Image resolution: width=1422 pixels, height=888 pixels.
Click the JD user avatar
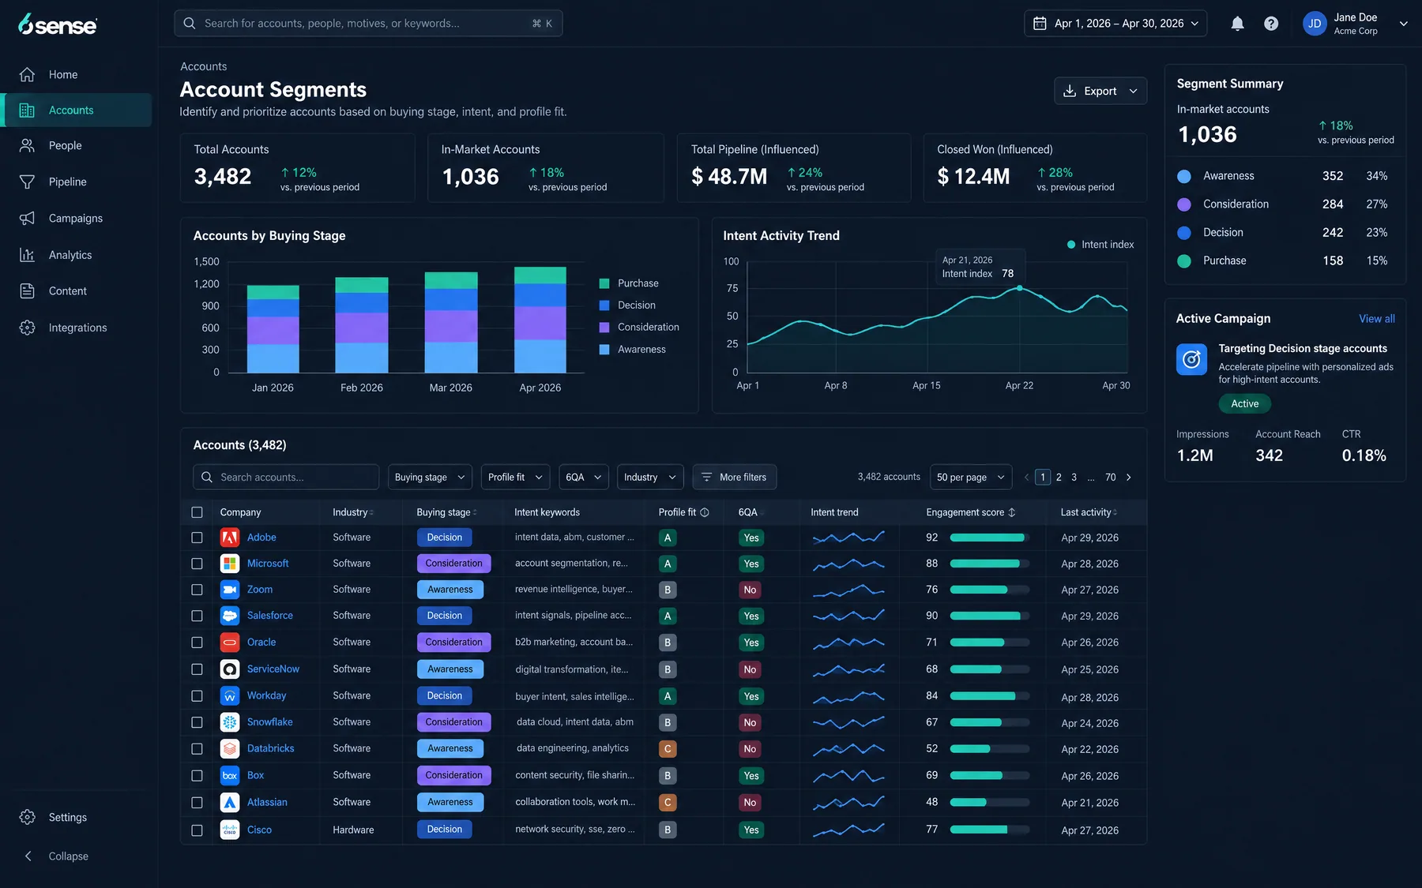1315,24
